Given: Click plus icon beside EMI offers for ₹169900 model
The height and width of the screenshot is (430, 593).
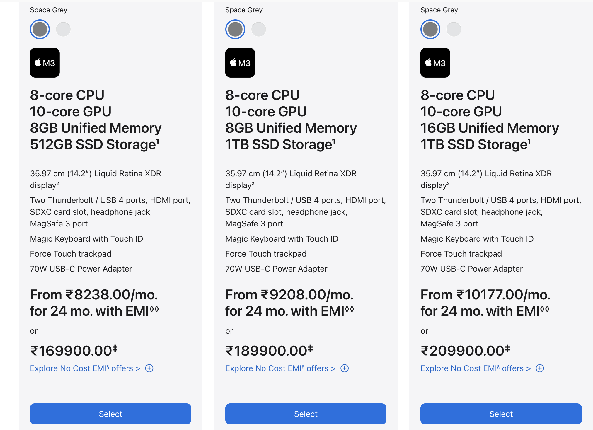Looking at the screenshot, I should coord(149,368).
